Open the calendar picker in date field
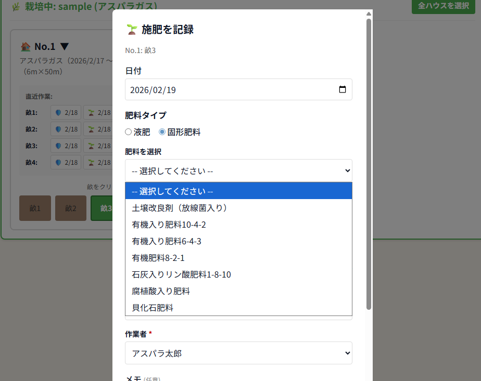 click(342, 89)
